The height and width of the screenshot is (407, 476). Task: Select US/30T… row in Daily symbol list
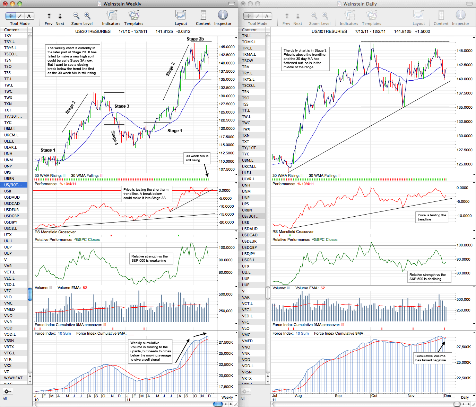pyautogui.click(x=252, y=216)
